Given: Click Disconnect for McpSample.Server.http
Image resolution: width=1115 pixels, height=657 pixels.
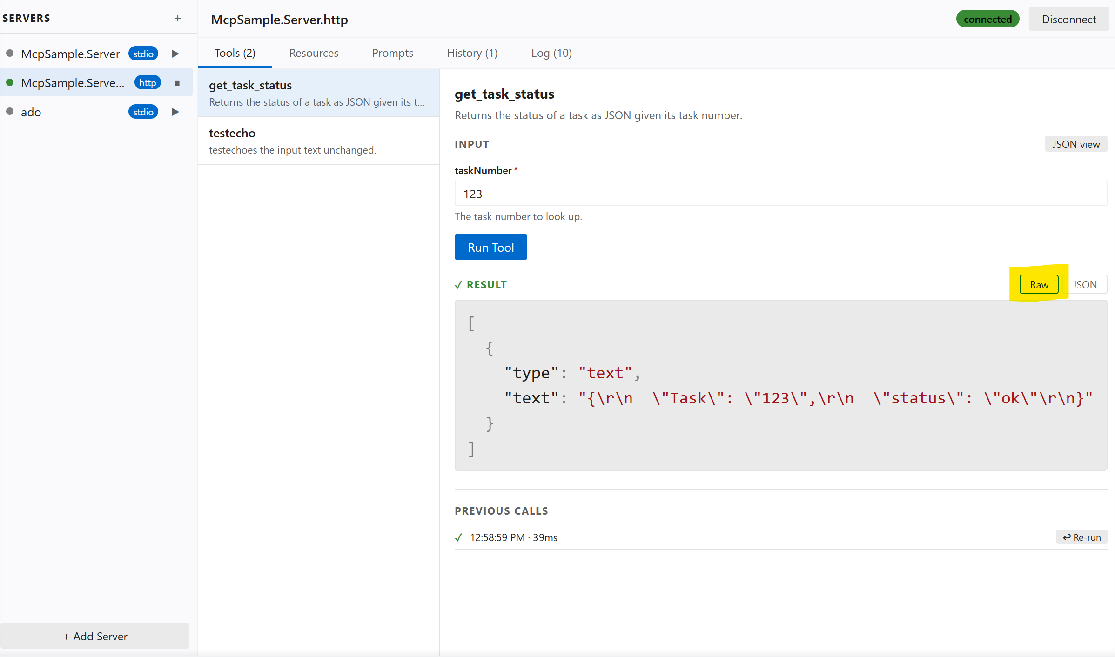Looking at the screenshot, I should pyautogui.click(x=1068, y=19).
